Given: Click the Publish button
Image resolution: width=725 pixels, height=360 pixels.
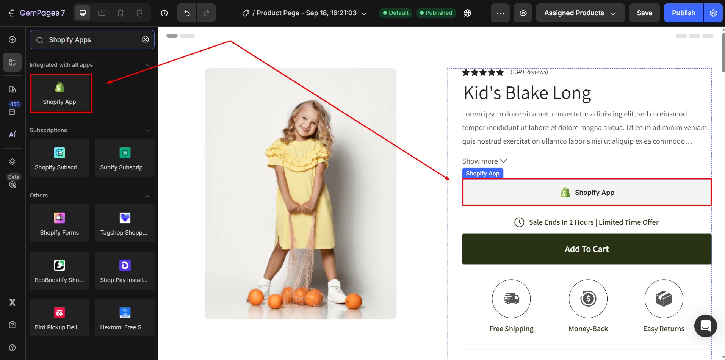Looking at the screenshot, I should pyautogui.click(x=683, y=13).
